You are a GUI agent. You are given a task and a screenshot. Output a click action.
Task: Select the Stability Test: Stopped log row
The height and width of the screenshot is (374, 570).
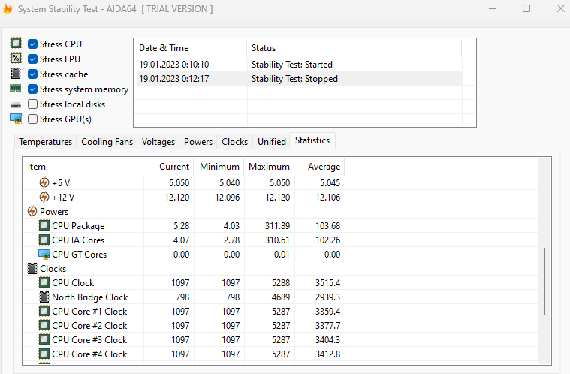[x=298, y=79]
